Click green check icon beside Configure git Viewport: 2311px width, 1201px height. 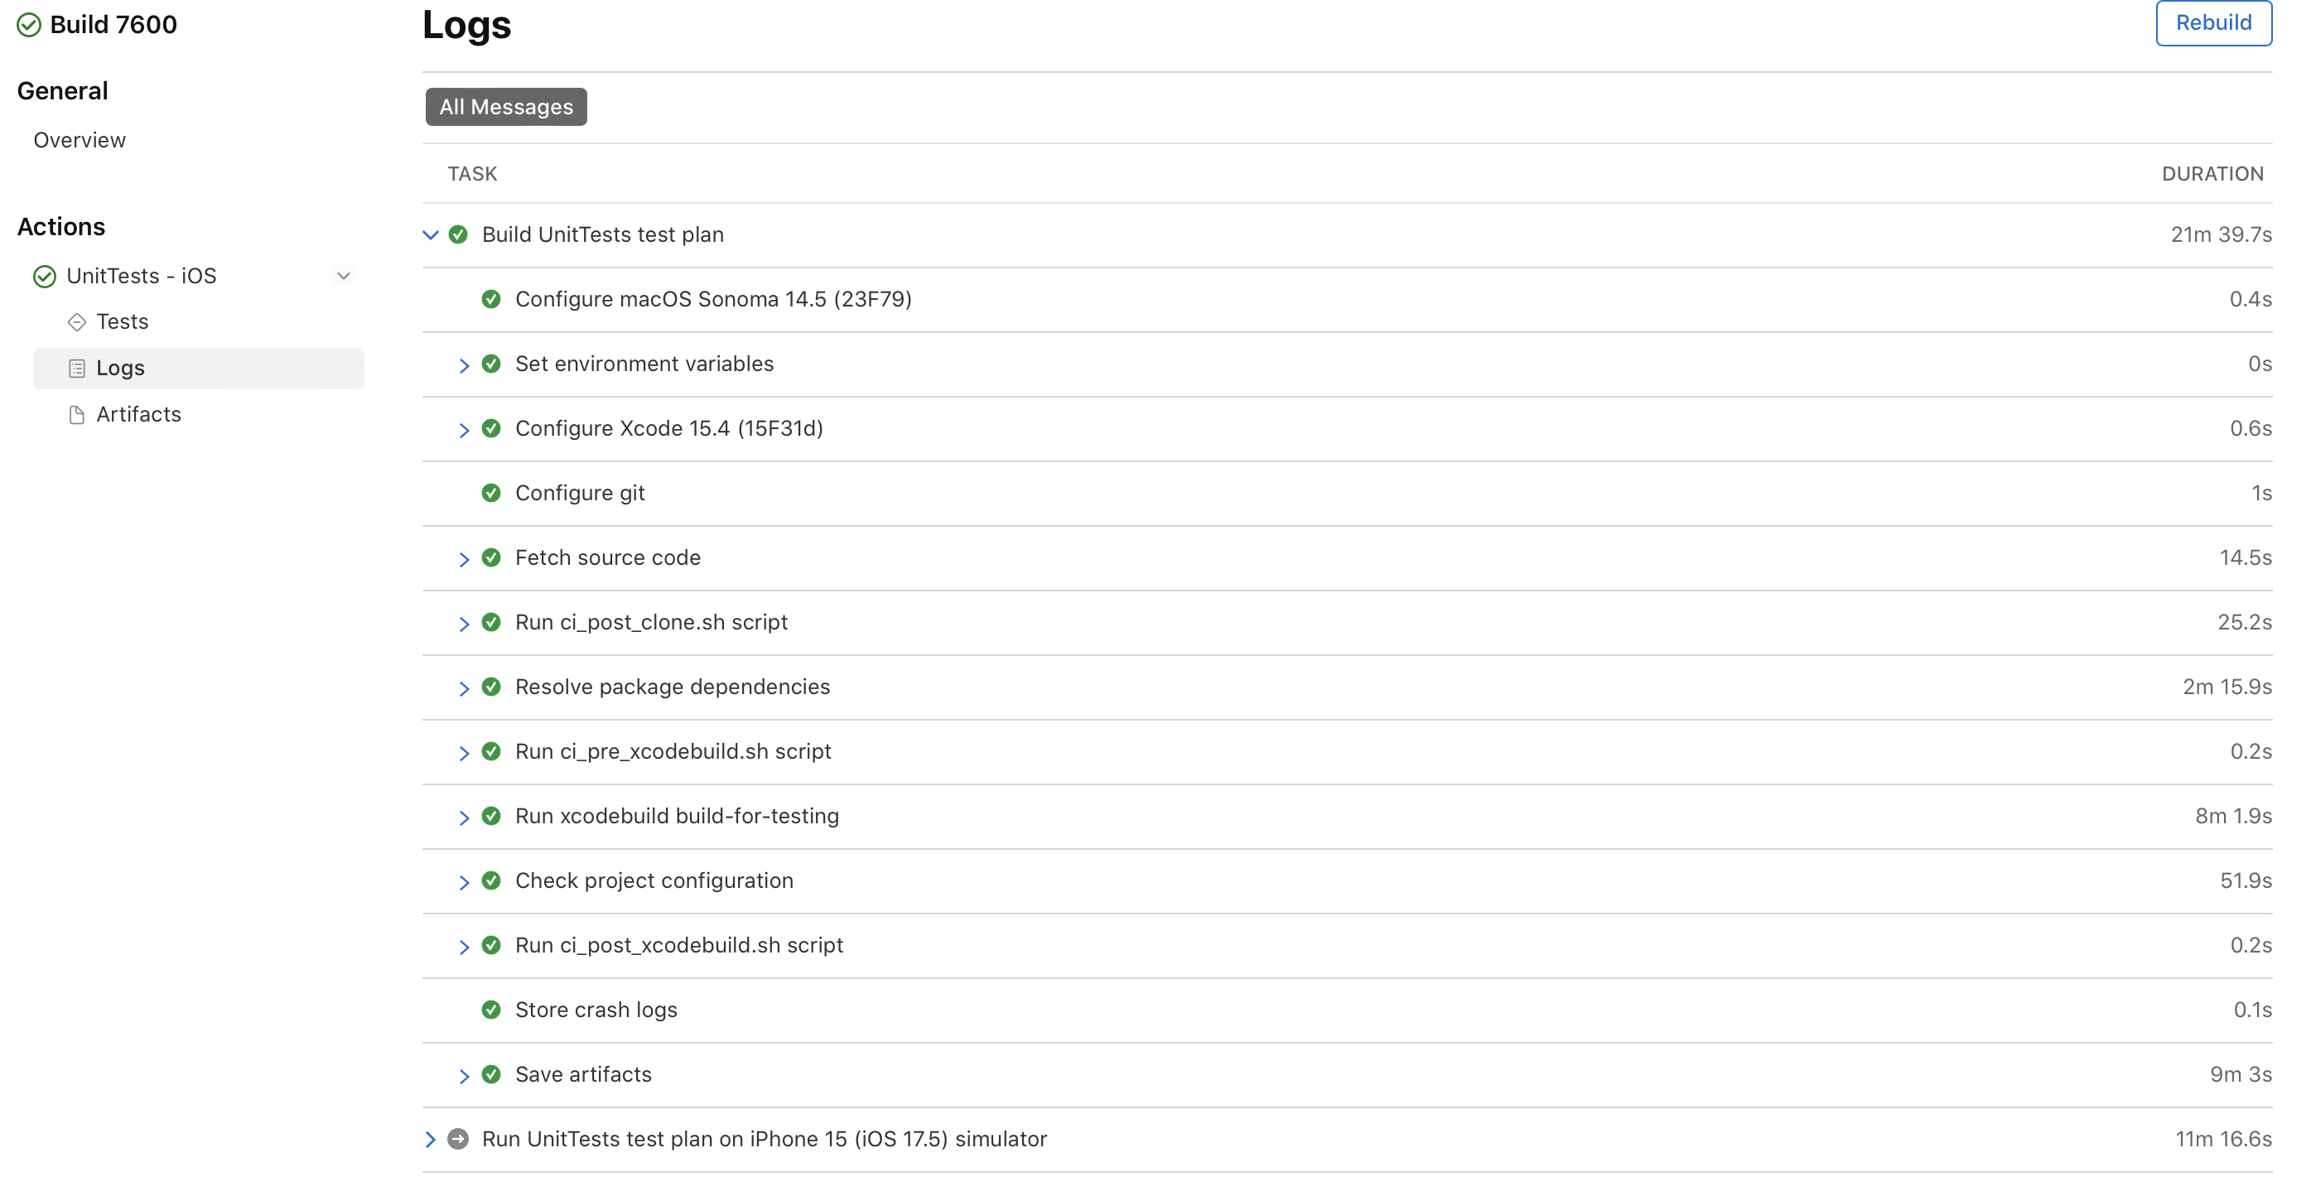click(x=492, y=494)
